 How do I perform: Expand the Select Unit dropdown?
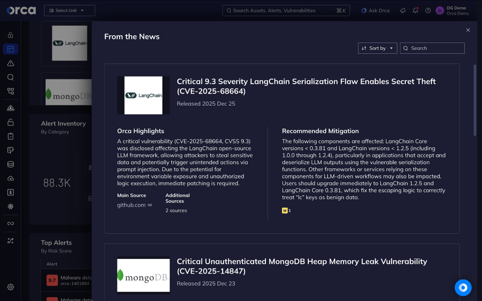pos(69,10)
